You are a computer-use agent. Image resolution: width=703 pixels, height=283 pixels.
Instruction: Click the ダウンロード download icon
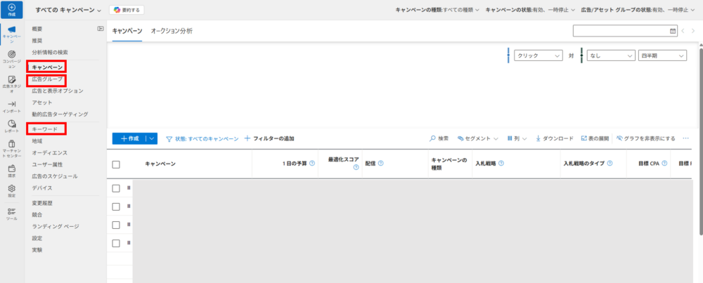pos(538,138)
